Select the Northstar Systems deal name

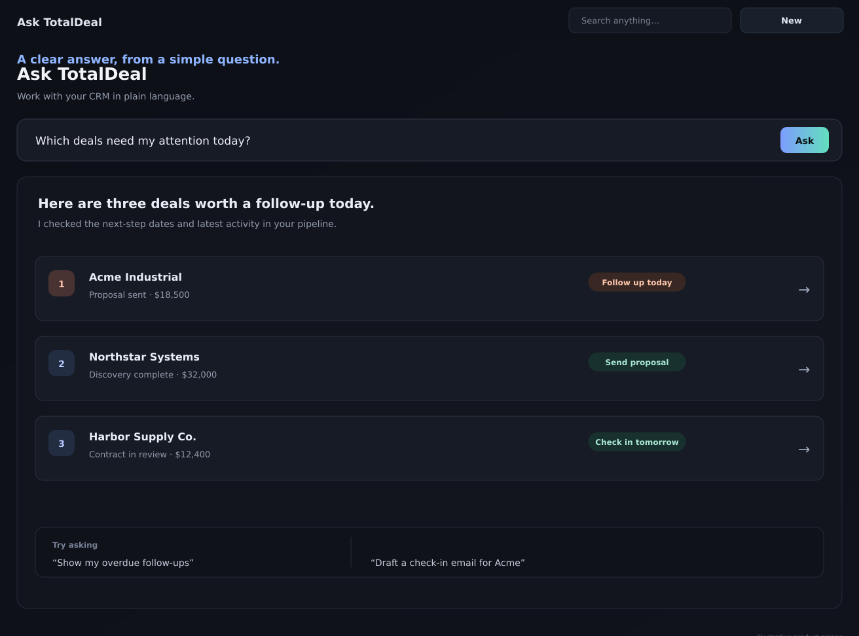[x=144, y=357]
